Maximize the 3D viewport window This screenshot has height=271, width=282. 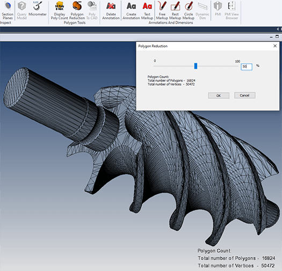tap(277, 36)
